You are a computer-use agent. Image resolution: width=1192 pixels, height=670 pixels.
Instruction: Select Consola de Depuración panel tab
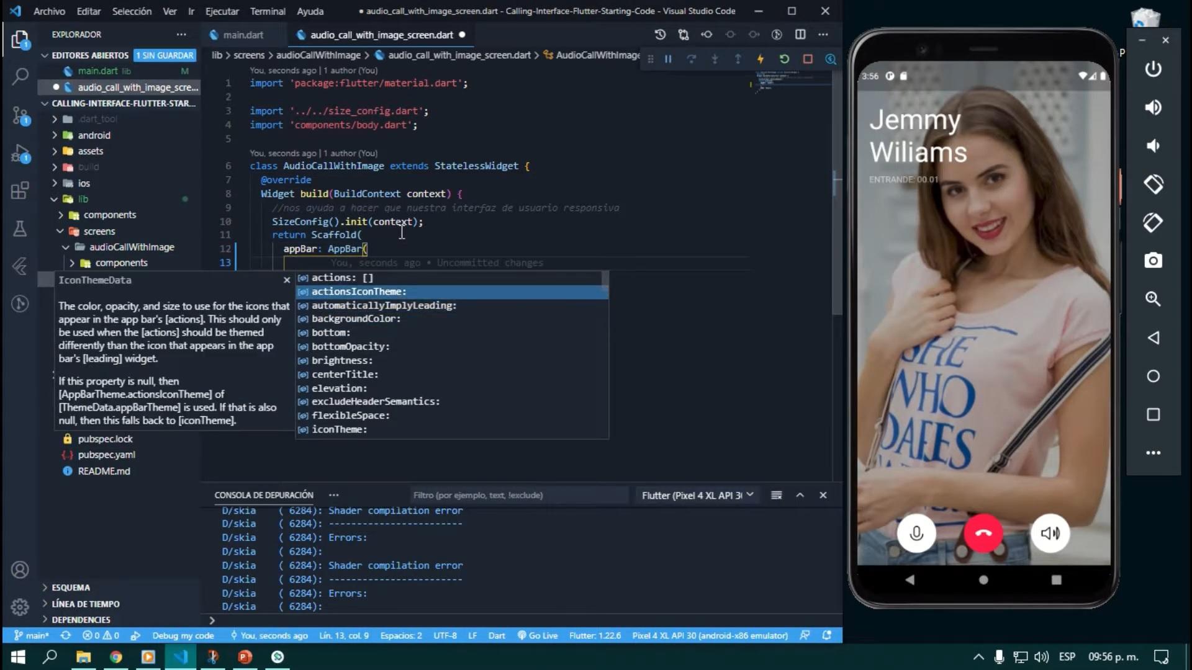coord(264,495)
